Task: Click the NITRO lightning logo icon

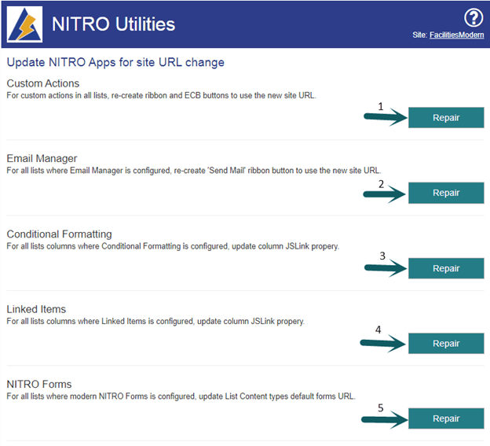Action: [x=24, y=24]
